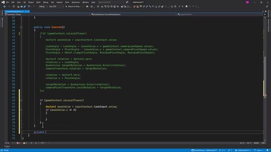This screenshot has width=271, height=152.
Task: Click the Execute method name
Action: (x=56, y=27)
